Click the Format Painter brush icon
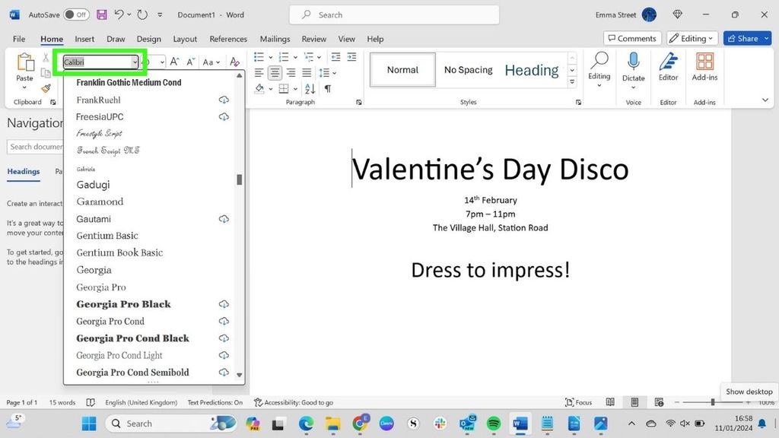This screenshot has height=438, width=779. pyautogui.click(x=46, y=88)
